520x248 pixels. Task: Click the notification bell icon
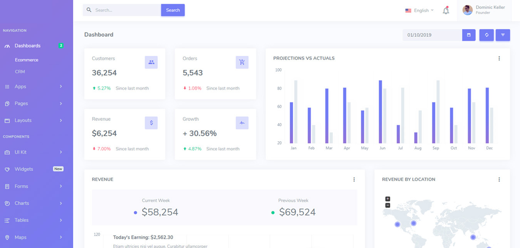pyautogui.click(x=446, y=10)
